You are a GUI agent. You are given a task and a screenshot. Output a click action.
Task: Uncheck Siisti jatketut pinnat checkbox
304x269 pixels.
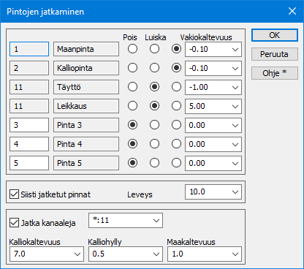point(14,194)
